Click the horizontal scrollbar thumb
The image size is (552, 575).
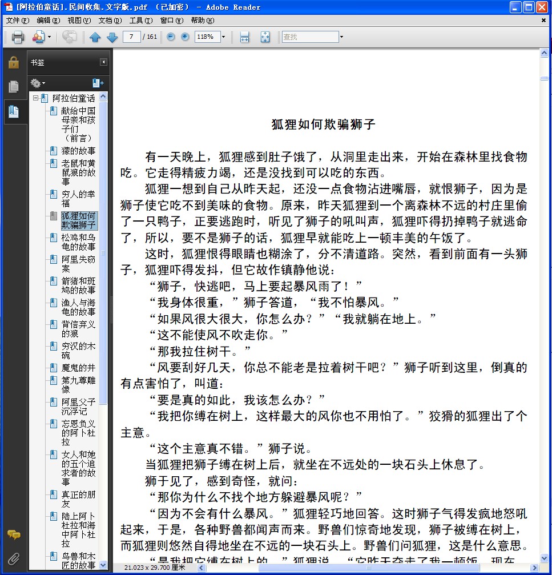(369, 568)
